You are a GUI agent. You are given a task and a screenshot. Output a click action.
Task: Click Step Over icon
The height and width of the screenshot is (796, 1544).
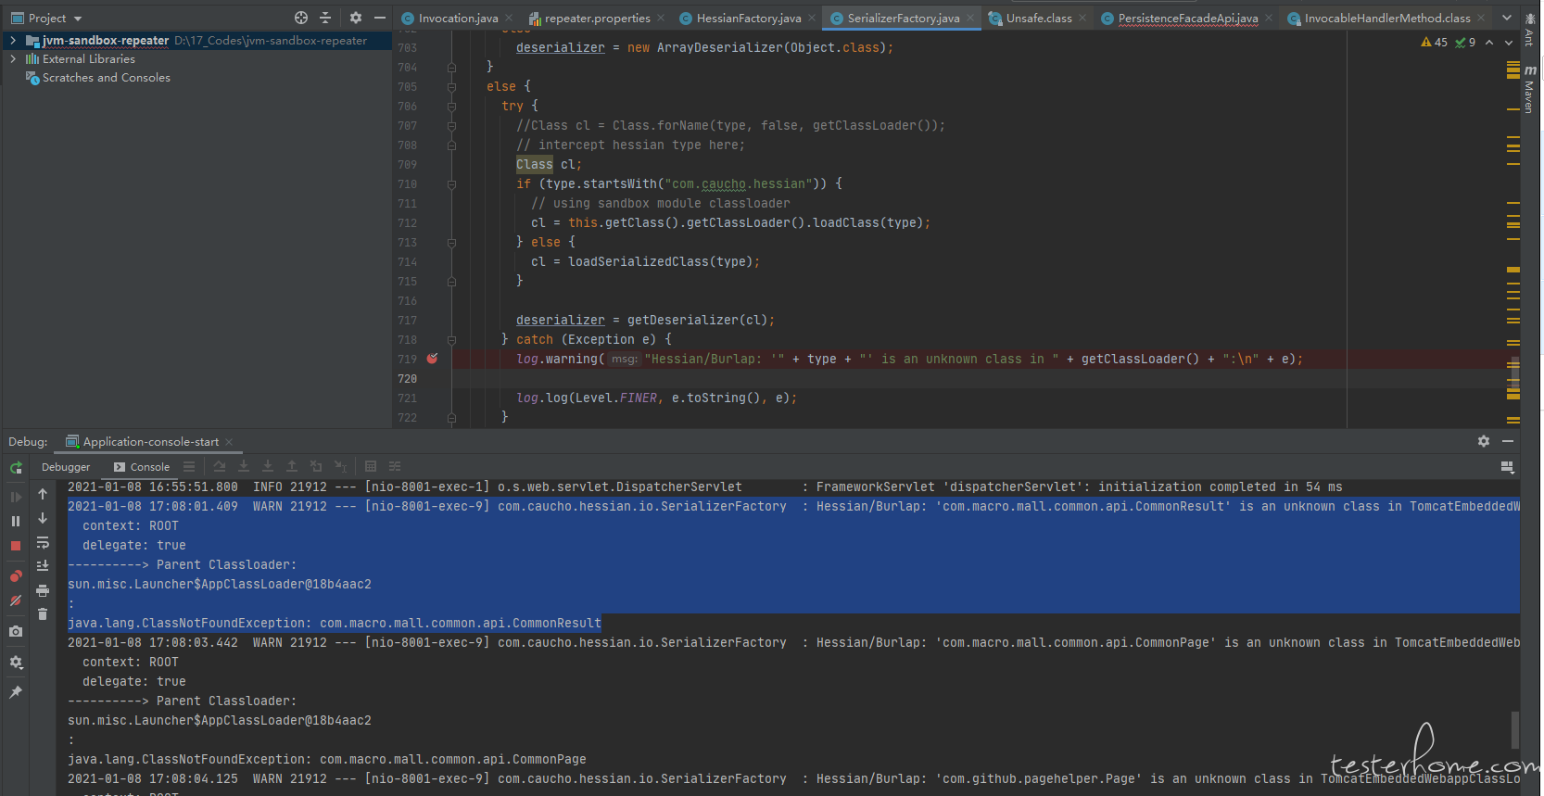[x=220, y=466]
